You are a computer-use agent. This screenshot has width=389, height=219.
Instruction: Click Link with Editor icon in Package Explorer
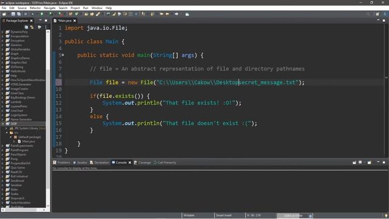pos(32,27)
